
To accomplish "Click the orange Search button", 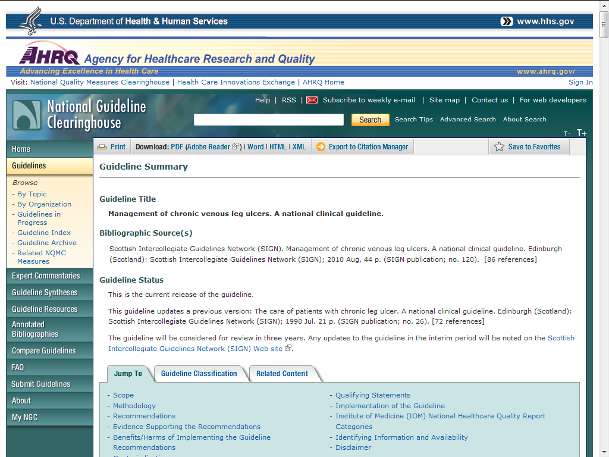I will click(370, 120).
